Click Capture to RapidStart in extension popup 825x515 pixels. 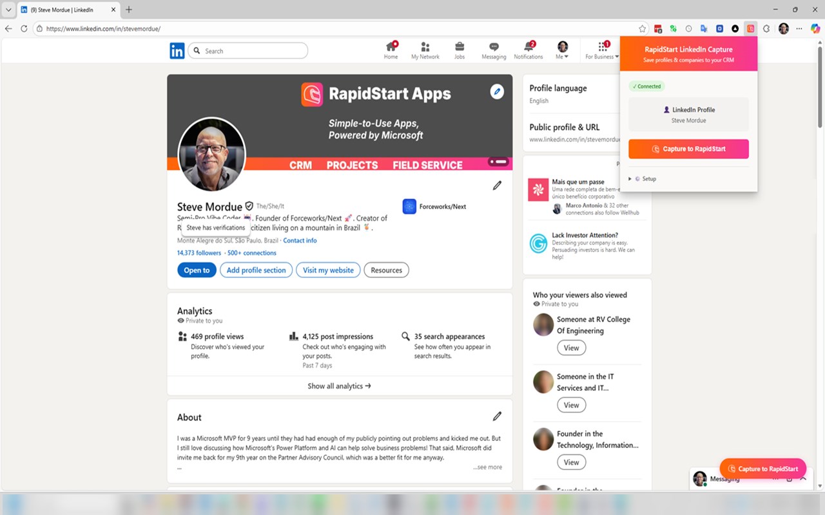click(688, 149)
